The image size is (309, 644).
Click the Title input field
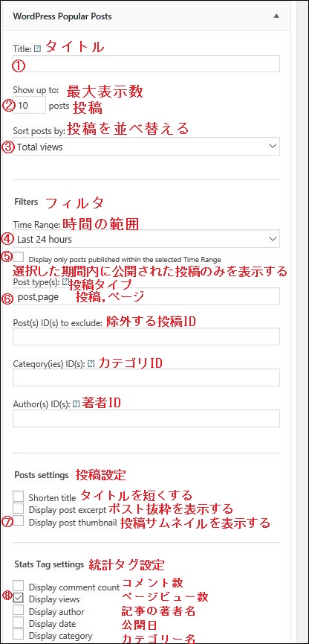point(146,64)
